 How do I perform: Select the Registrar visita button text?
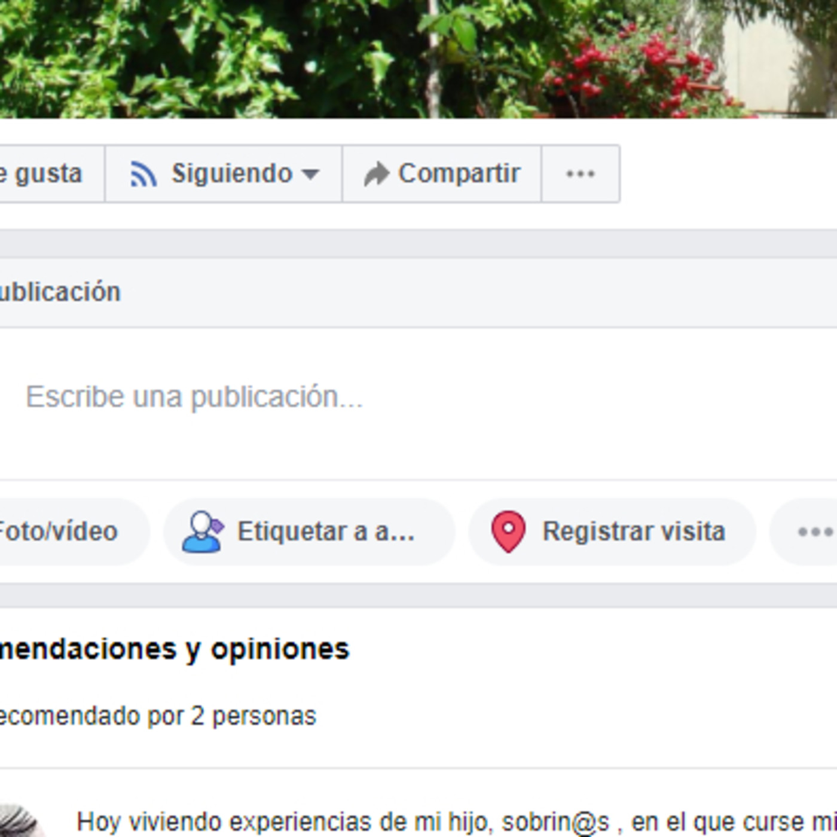pyautogui.click(x=633, y=531)
